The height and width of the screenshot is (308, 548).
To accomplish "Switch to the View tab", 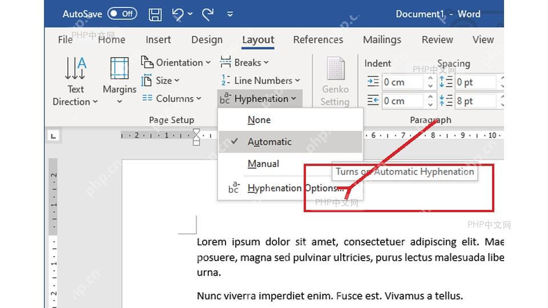I will (483, 40).
